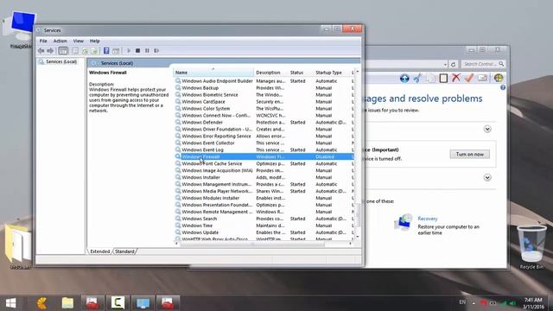The image size is (553, 311).
Task: Click the blue help question mark icon
Action: click(503, 87)
